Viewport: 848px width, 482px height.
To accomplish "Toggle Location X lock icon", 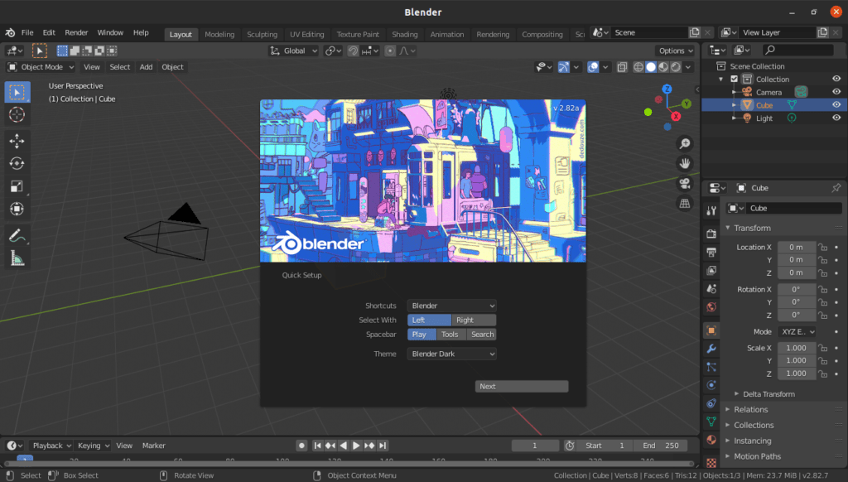I will tap(822, 248).
